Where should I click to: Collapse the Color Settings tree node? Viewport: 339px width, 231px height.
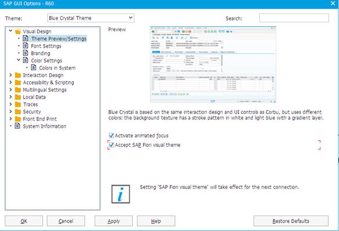pos(19,60)
